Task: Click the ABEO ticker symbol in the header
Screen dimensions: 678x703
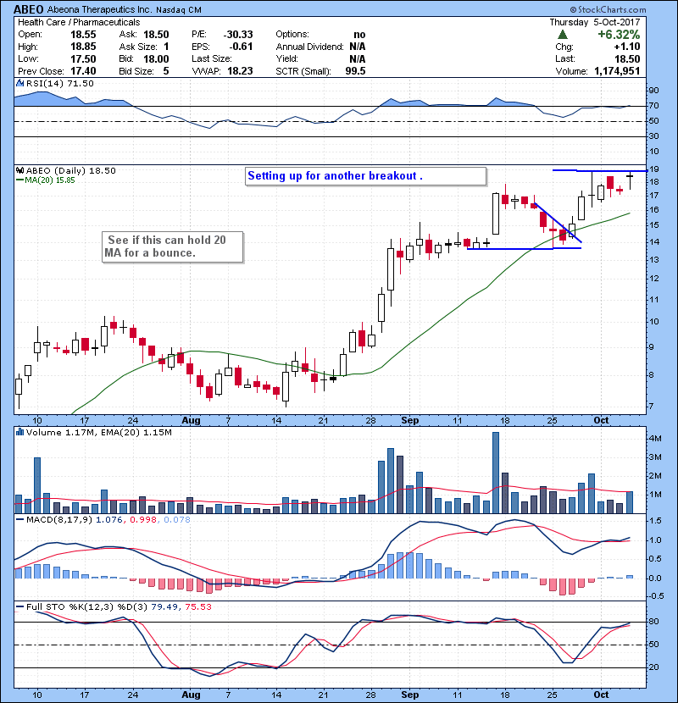Action: (29, 9)
